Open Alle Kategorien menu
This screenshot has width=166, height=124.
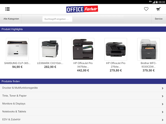click(11, 19)
